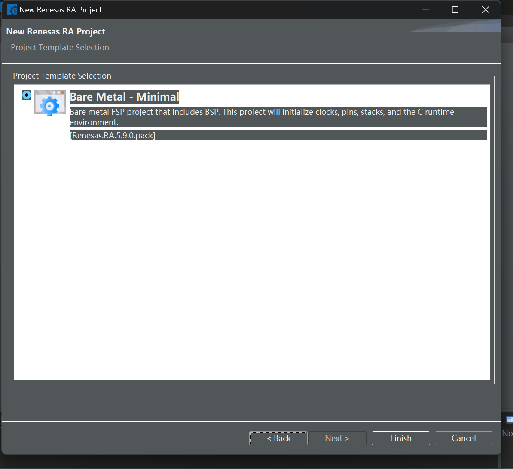Go to the previous page with Back
513x469 pixels.
[278, 438]
